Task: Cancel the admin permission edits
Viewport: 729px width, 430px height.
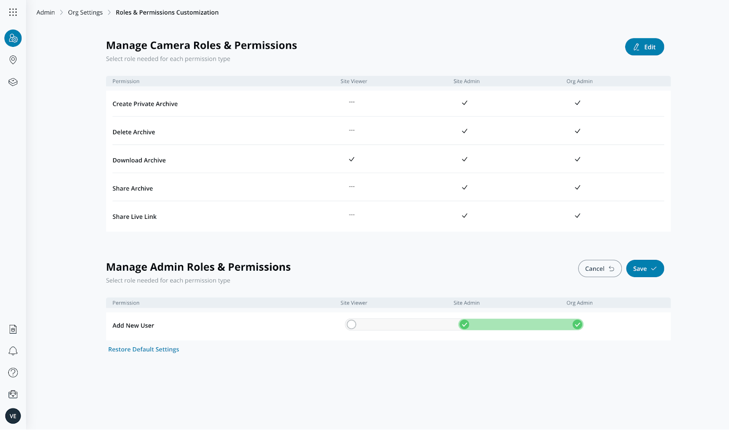Action: (600, 268)
